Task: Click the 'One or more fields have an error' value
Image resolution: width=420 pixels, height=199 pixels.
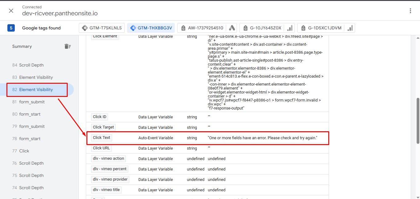Action: (x=262, y=138)
